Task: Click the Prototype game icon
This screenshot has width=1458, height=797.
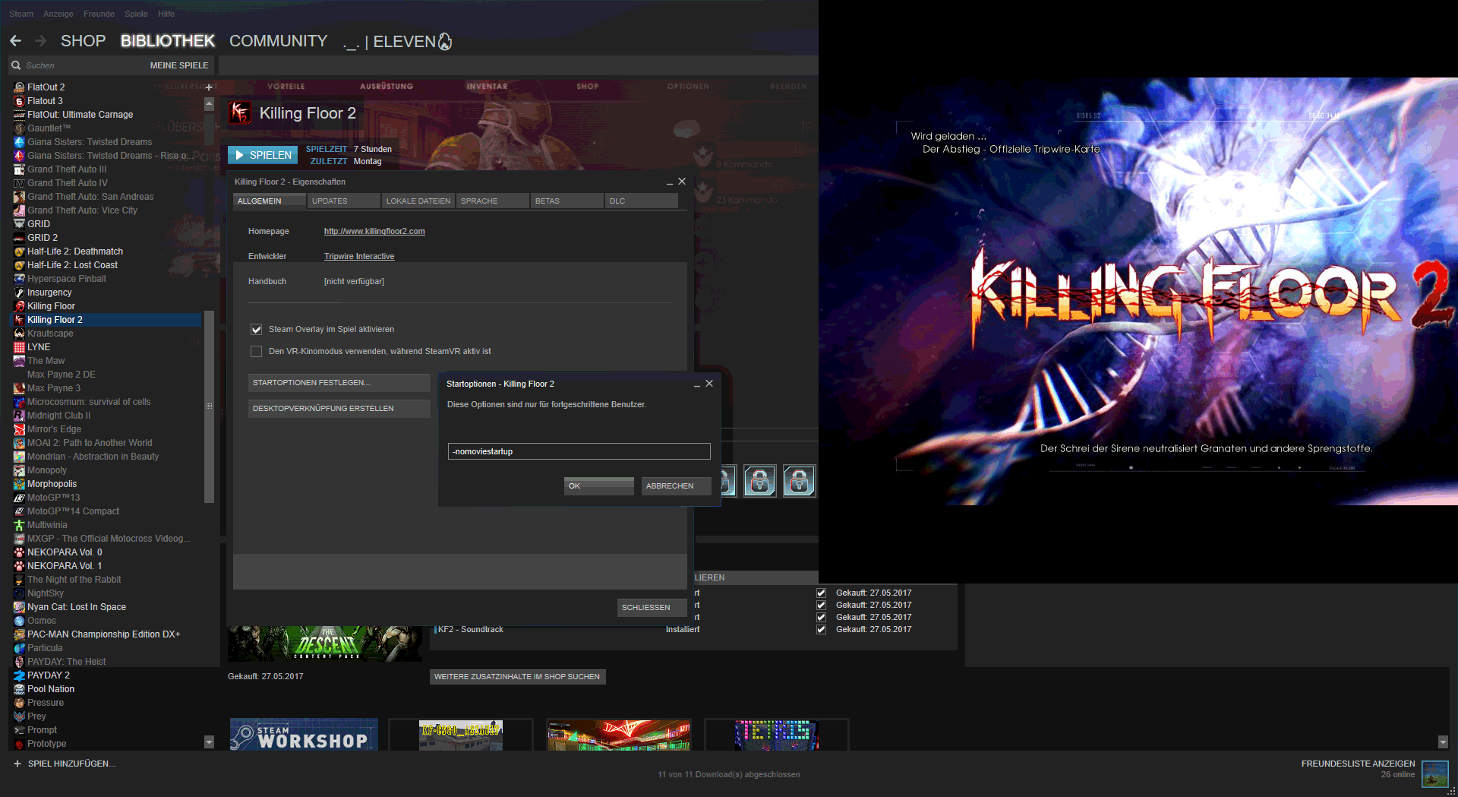Action: 20,744
